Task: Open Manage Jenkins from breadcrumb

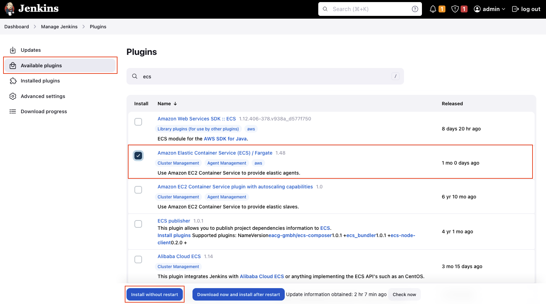Action: [x=59, y=27]
